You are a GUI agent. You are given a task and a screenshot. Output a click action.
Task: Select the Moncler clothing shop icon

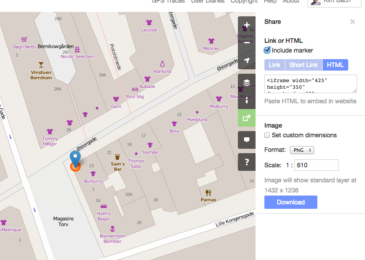pos(211,41)
